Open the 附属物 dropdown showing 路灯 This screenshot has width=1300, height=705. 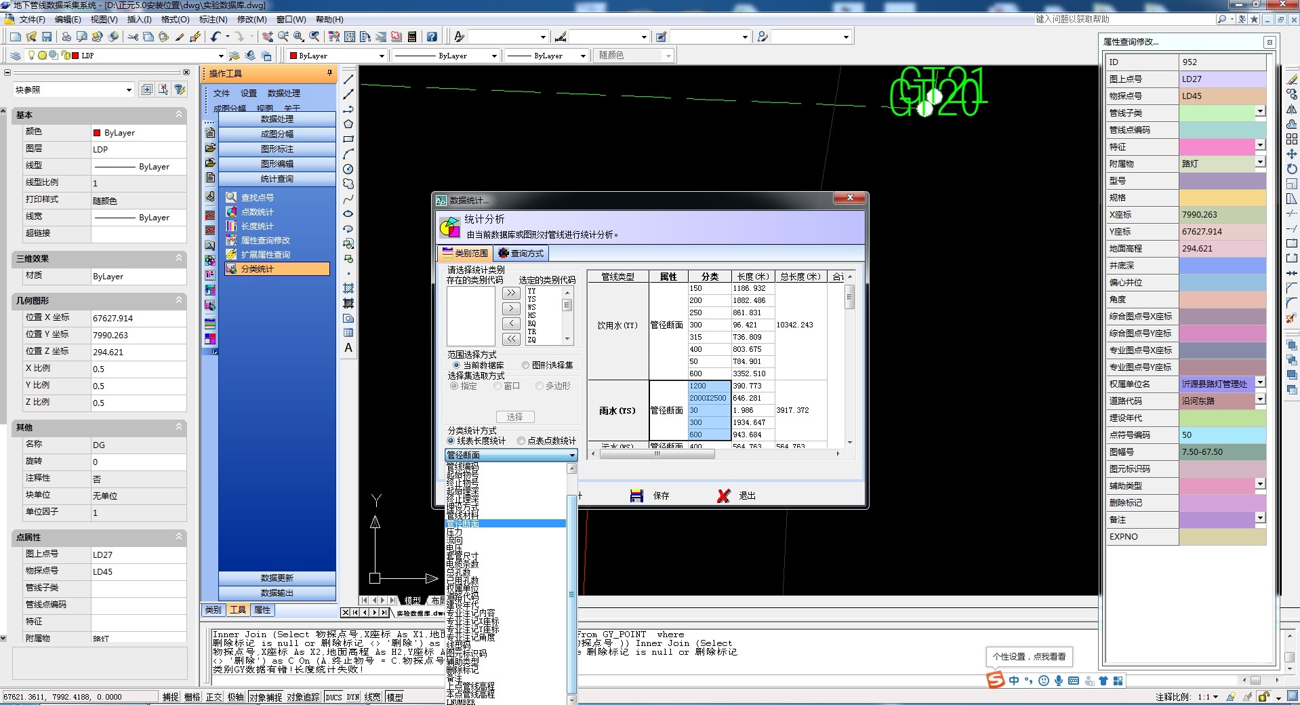coord(1260,163)
